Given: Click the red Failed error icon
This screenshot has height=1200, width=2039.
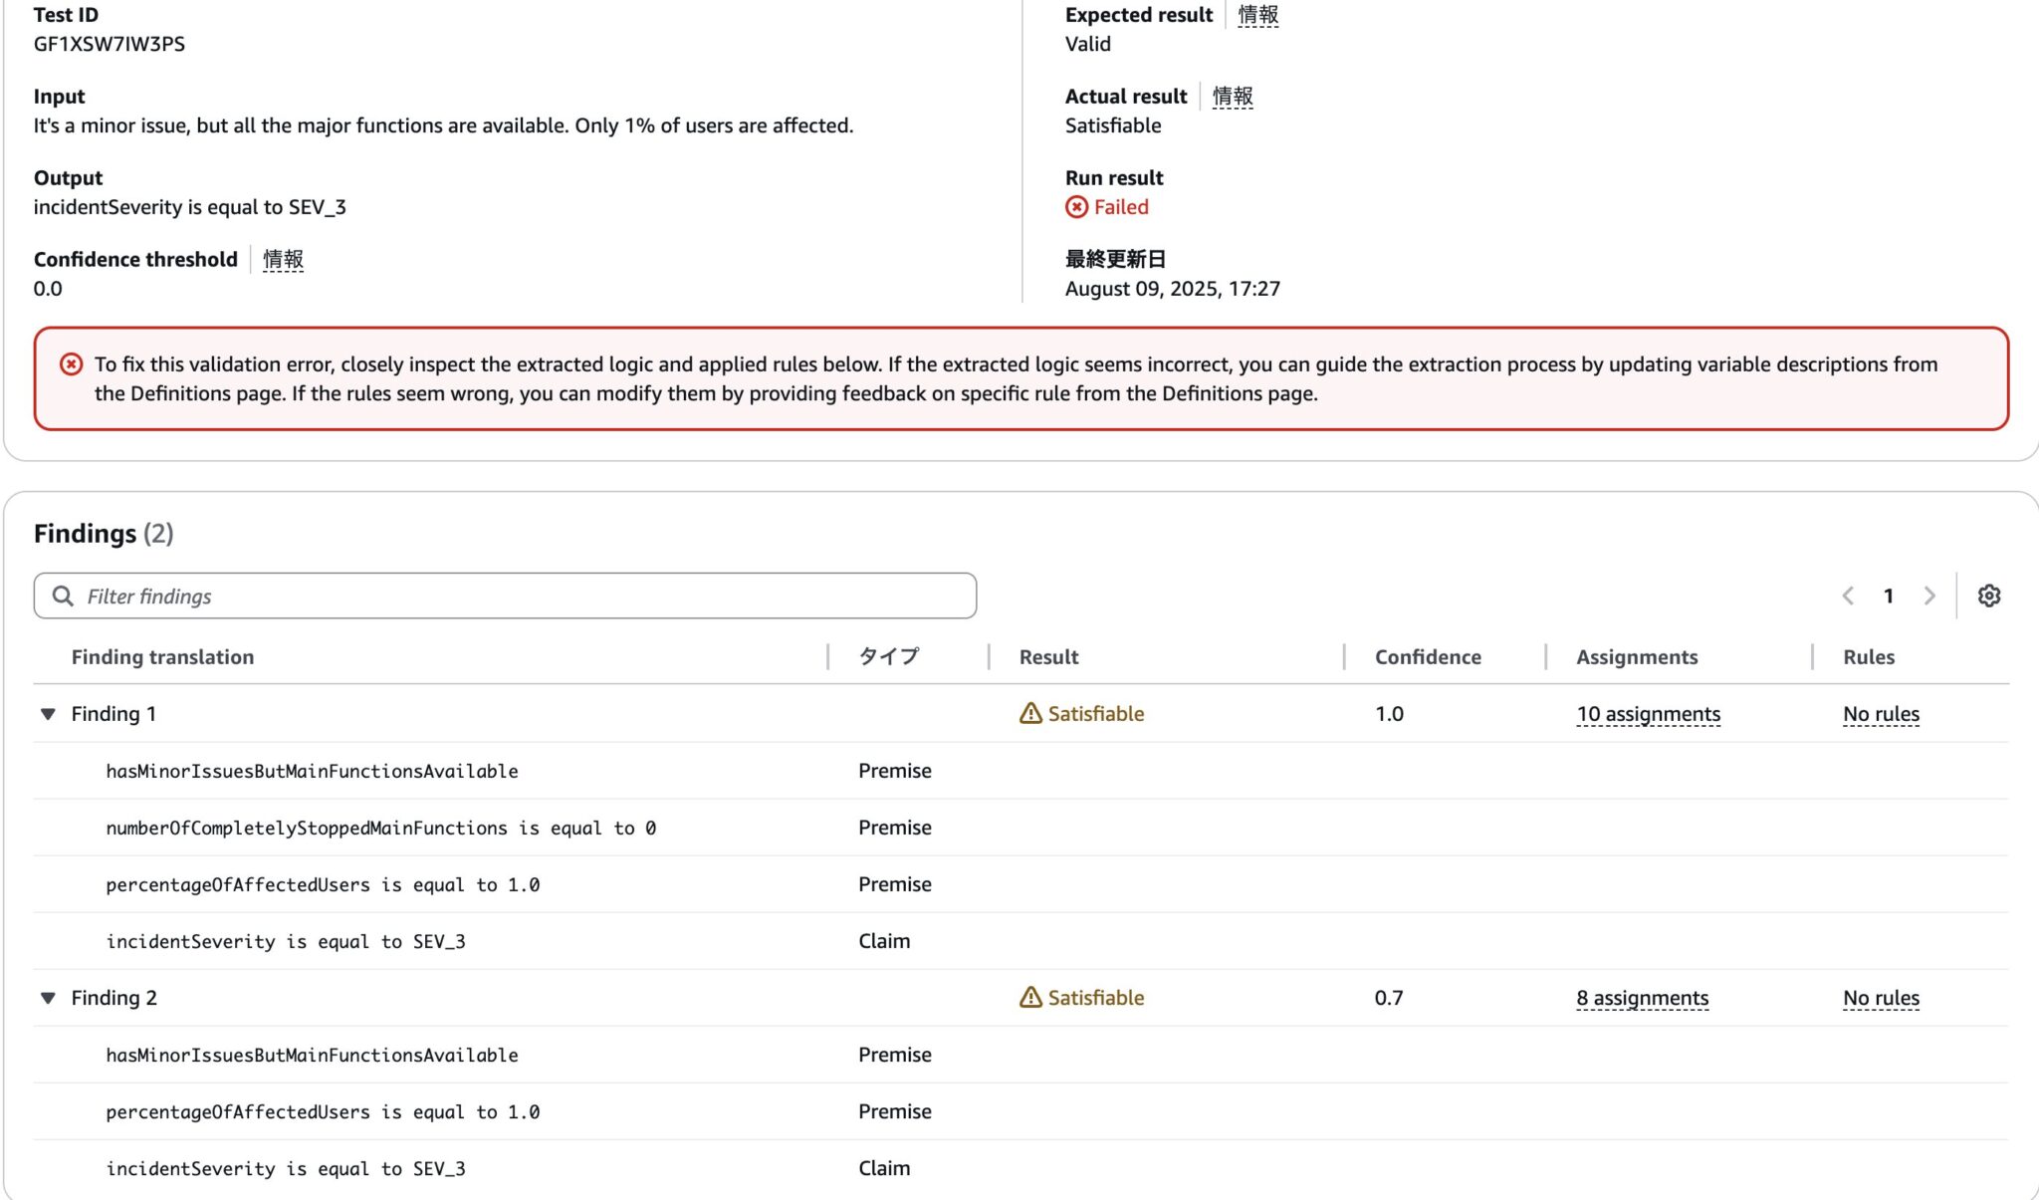Looking at the screenshot, I should (1076, 207).
